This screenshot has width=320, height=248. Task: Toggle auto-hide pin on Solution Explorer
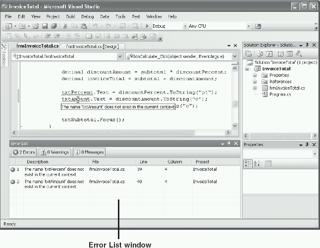(307, 45)
